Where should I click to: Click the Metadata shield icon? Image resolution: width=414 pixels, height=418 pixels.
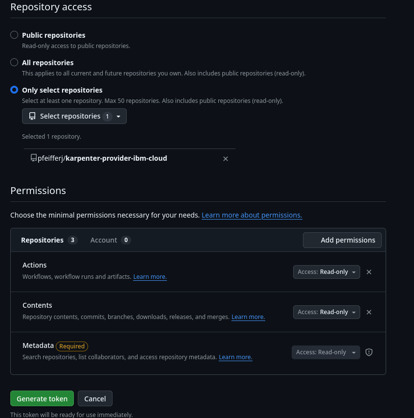[369, 352]
